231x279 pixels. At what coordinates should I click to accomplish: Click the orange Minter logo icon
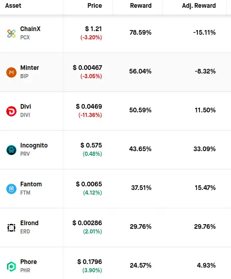click(11, 72)
